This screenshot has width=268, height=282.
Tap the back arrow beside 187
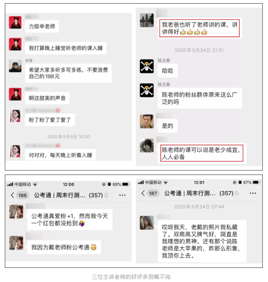pyautogui.click(x=143, y=193)
